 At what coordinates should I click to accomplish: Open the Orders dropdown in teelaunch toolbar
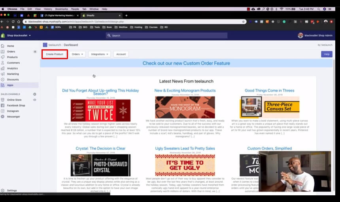coord(77,54)
